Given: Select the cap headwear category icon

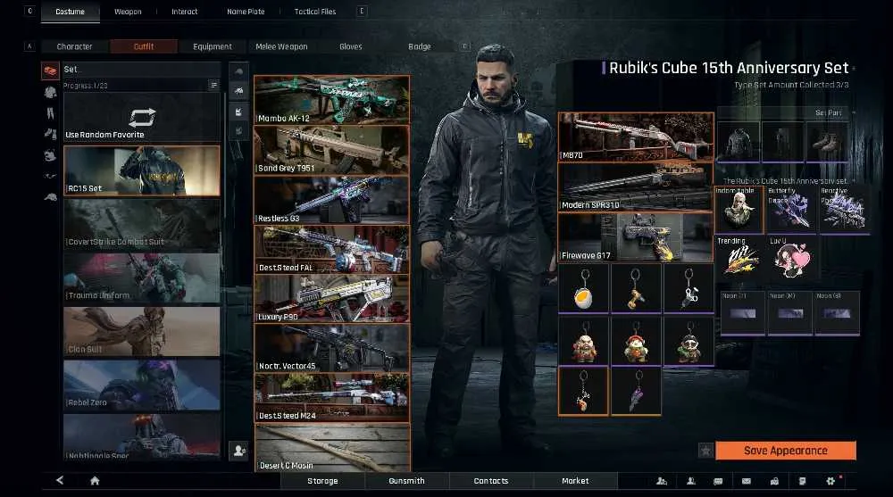Looking at the screenshot, I should tap(50, 197).
